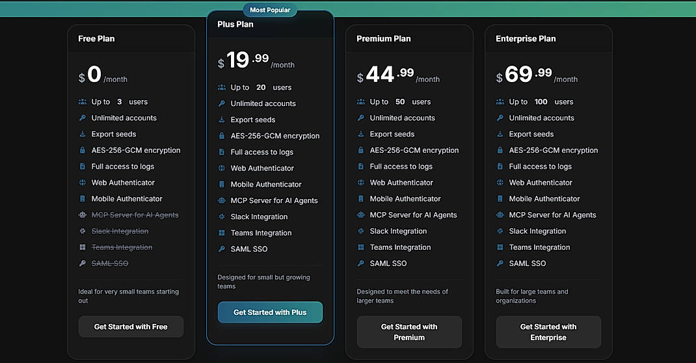
Task: Click SAML SSO key icon in Plus Plan
Action: [222, 249]
